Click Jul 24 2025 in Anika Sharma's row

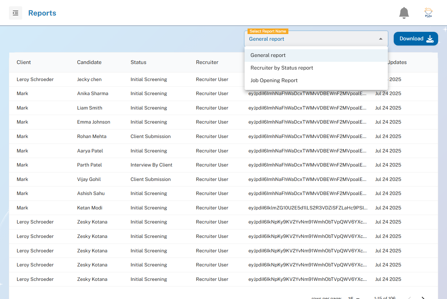point(388,94)
